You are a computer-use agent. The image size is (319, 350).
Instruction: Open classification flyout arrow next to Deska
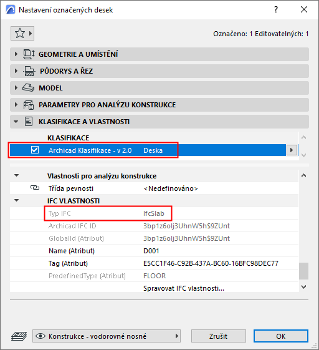coord(292,150)
